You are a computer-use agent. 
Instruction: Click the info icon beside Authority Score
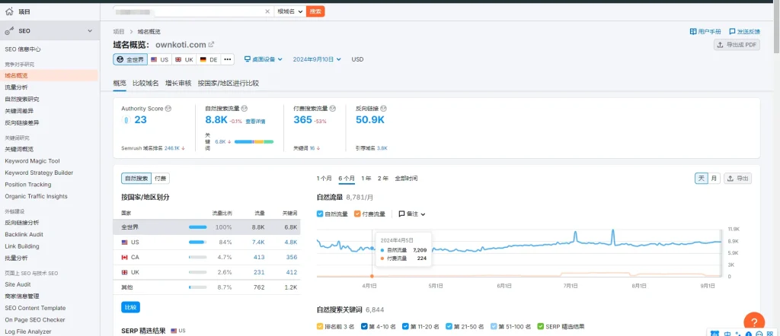pos(168,108)
